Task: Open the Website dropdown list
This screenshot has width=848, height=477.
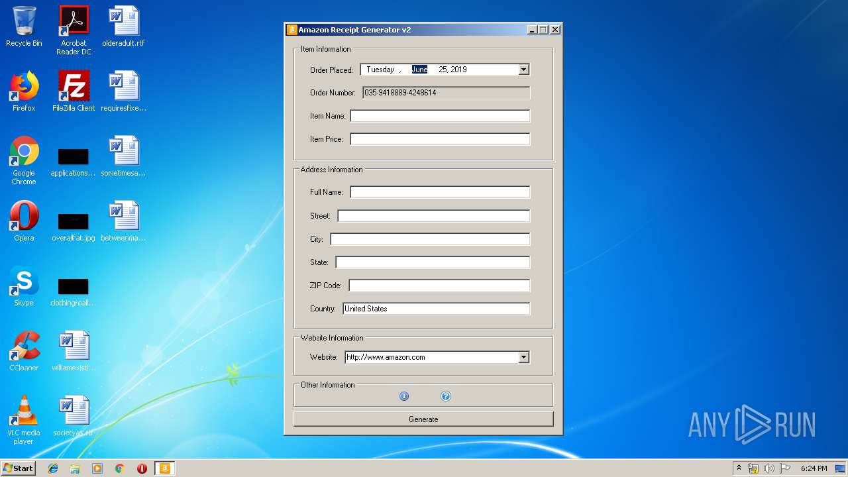Action: pos(523,357)
